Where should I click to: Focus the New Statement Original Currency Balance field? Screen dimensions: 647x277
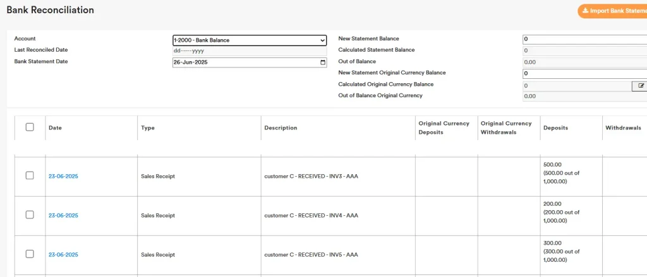tap(584, 74)
